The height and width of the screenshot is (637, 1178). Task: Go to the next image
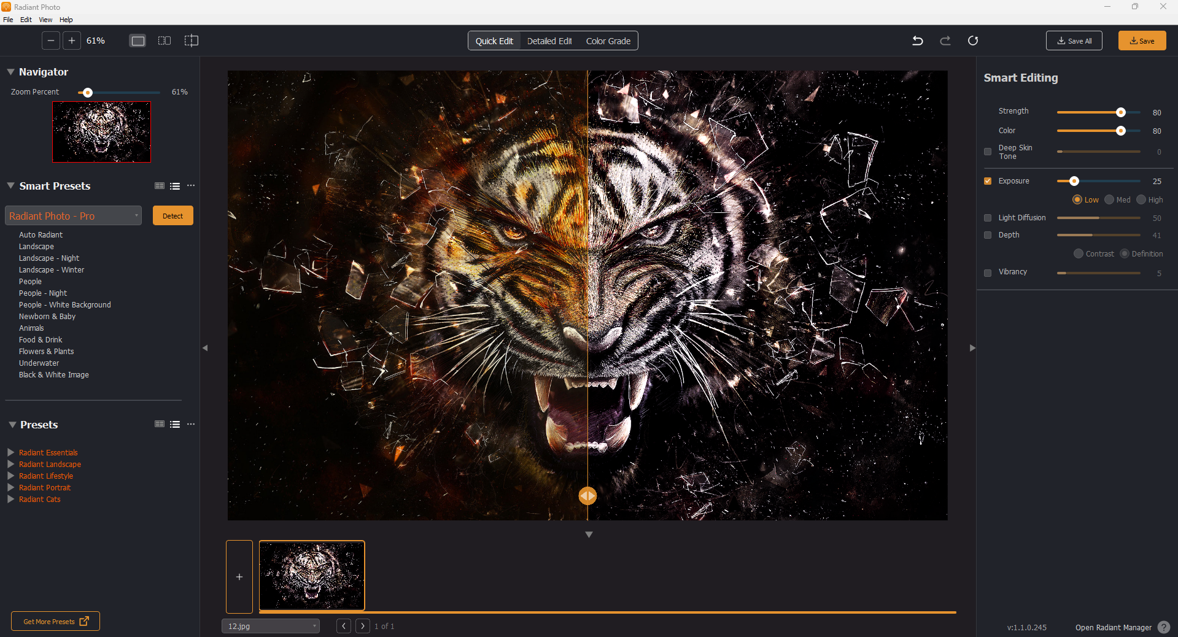[363, 626]
